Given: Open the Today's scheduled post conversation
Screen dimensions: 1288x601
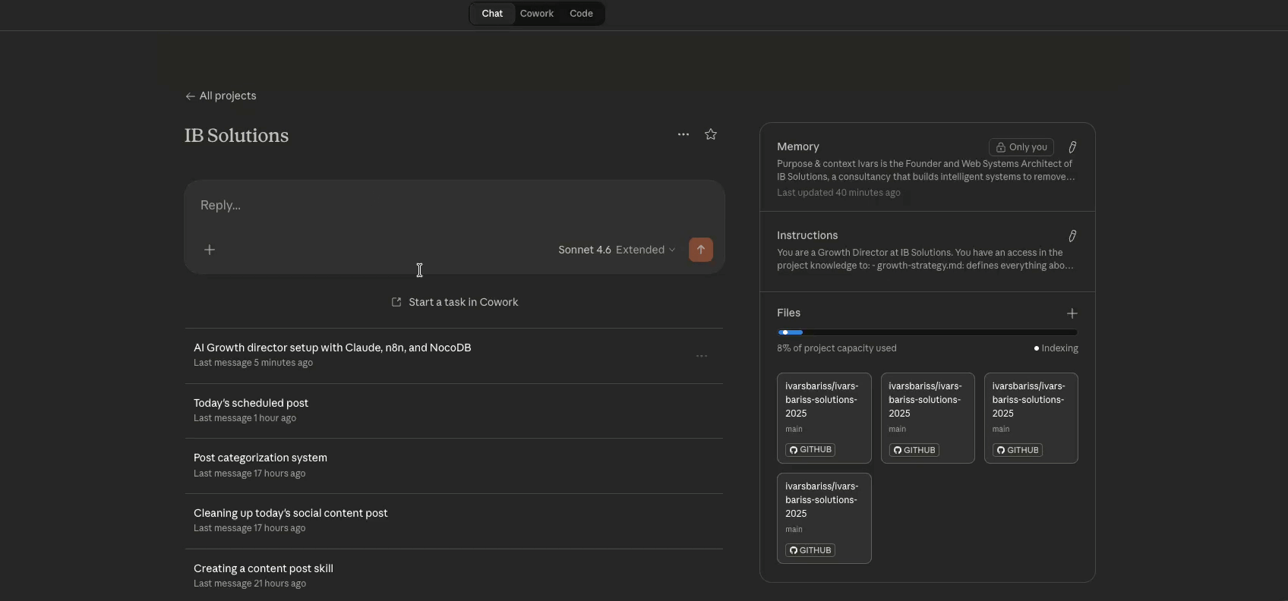Looking at the screenshot, I should point(251,403).
